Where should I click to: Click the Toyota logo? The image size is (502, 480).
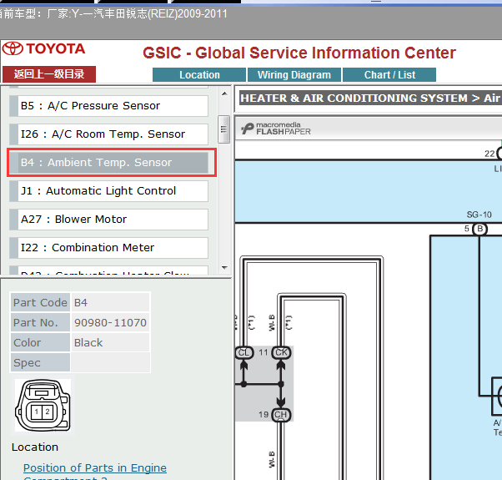click(x=44, y=48)
